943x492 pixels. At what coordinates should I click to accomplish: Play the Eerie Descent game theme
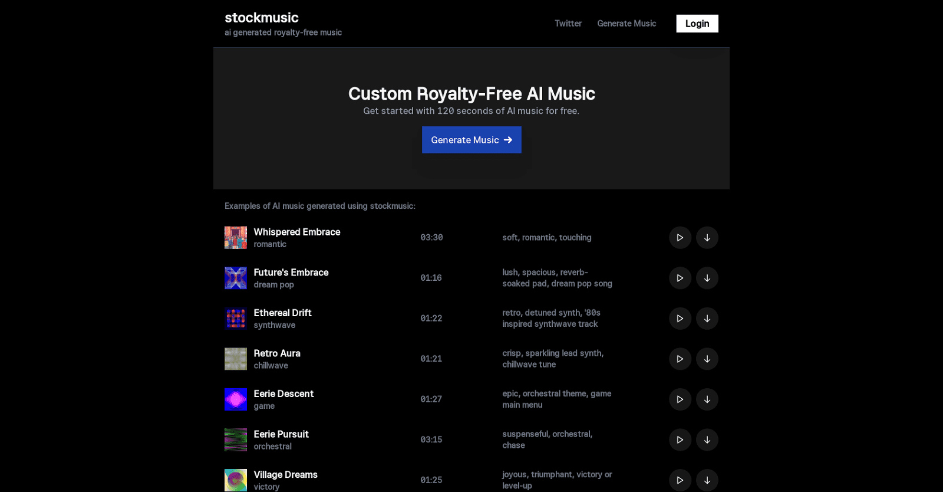click(680, 399)
